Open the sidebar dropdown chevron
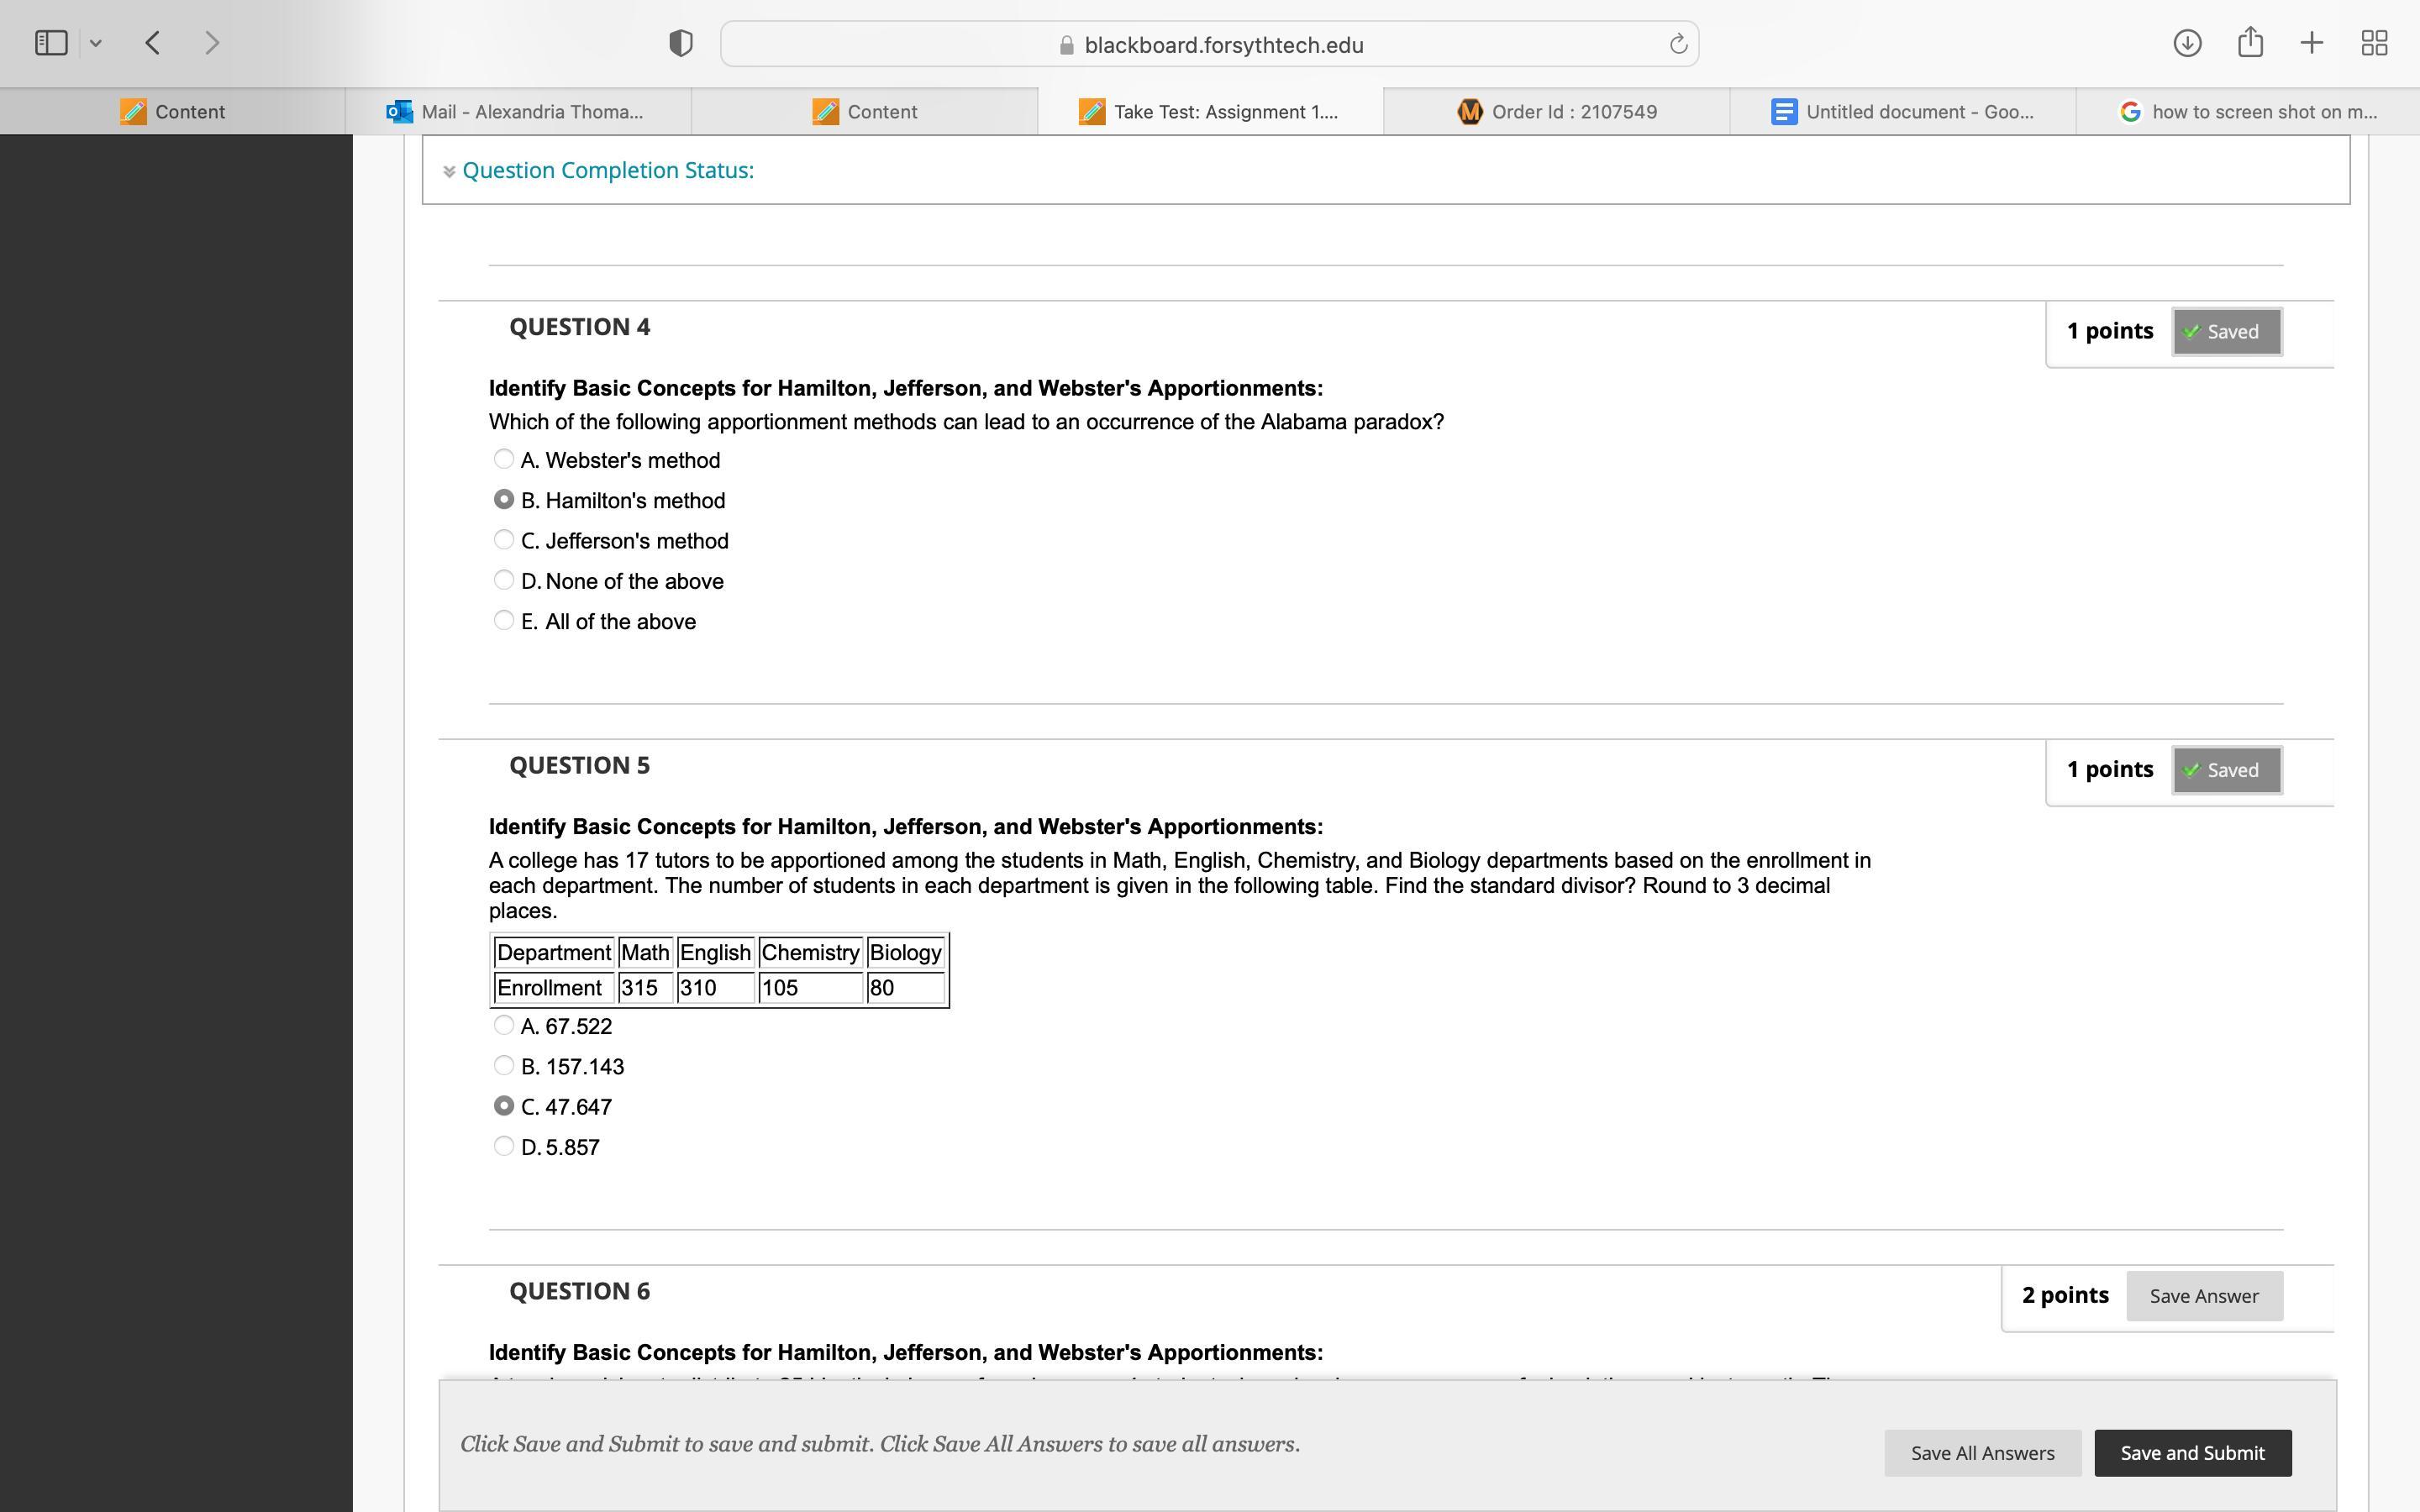The height and width of the screenshot is (1512, 2420). [96, 43]
